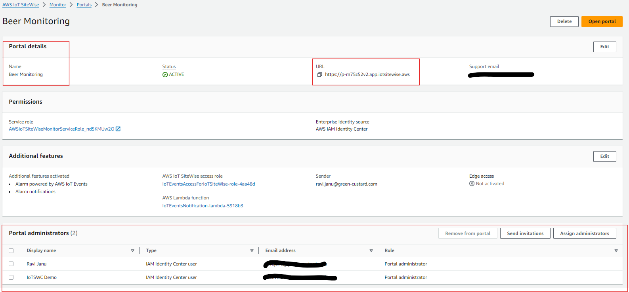Copy the portal URL using the copy icon

pyautogui.click(x=319, y=75)
